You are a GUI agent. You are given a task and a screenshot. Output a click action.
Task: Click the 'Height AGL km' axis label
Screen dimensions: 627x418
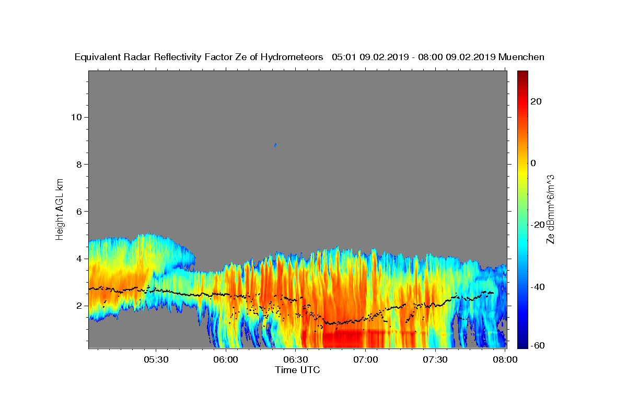pyautogui.click(x=60, y=208)
